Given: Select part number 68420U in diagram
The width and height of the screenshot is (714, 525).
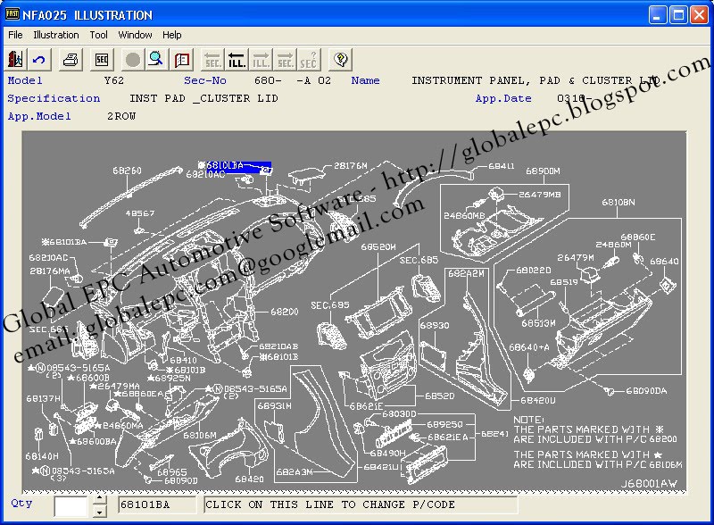Looking at the screenshot, I should (538, 401).
